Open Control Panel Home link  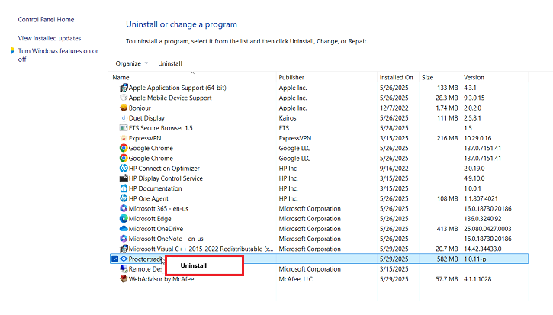click(47, 19)
